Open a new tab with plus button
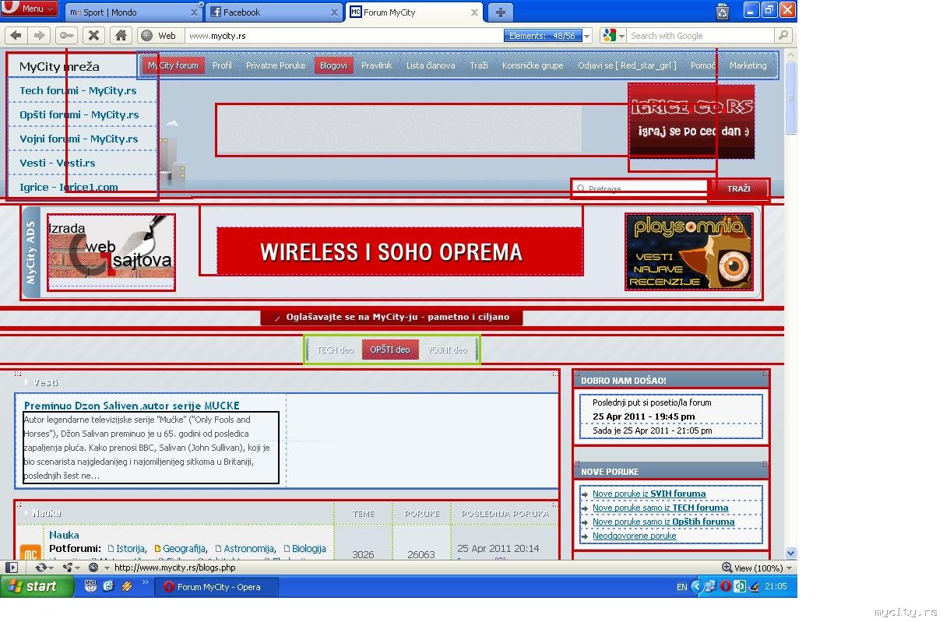The width and height of the screenshot is (943, 622). (500, 12)
